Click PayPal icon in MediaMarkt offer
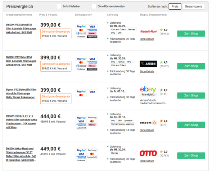 81,27
